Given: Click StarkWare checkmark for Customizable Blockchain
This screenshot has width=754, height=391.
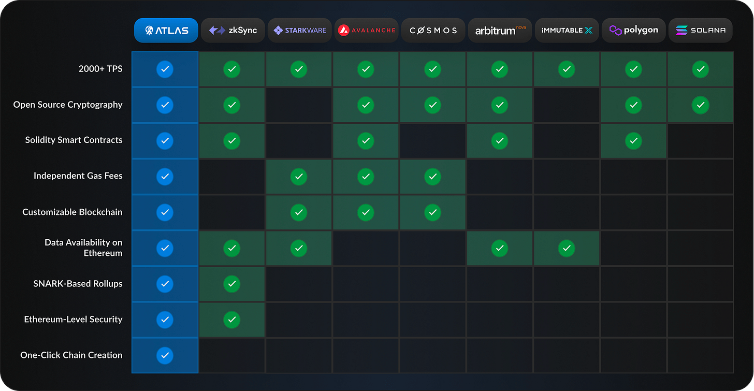Looking at the screenshot, I should (x=298, y=212).
